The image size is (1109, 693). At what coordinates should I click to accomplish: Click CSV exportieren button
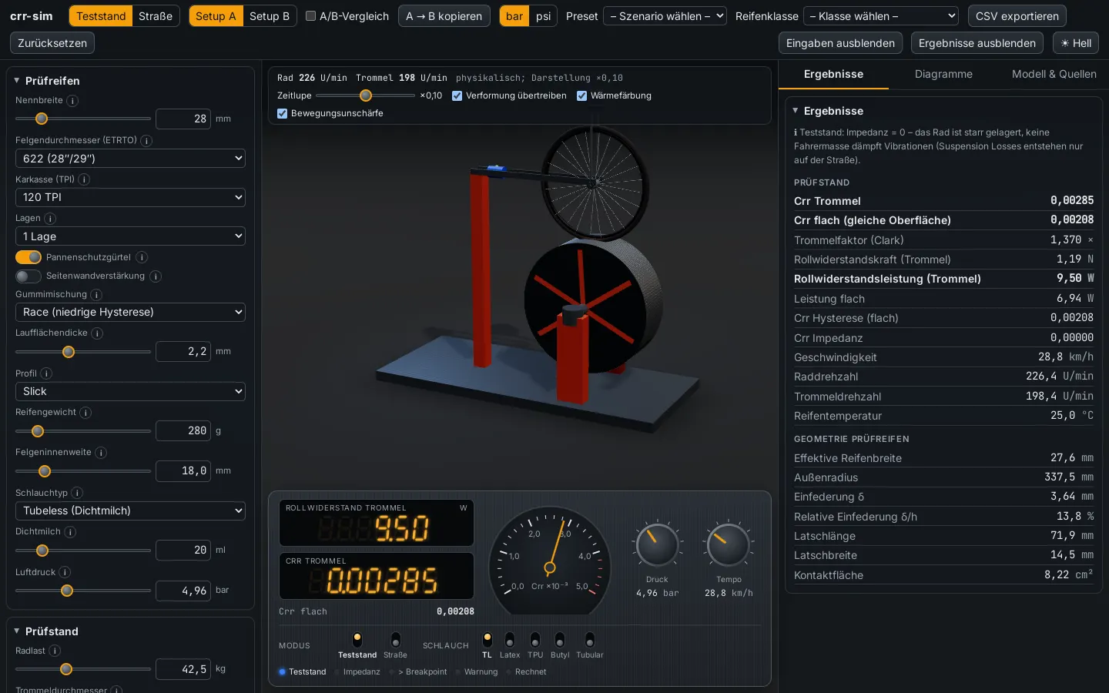click(x=1017, y=16)
